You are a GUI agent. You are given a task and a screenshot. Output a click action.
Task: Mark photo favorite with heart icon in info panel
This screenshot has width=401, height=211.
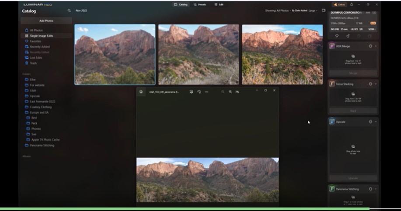337,36
